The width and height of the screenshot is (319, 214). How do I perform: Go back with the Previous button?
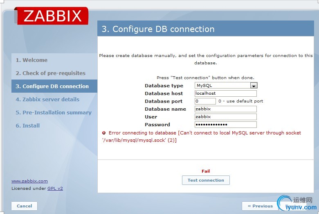point(260,206)
